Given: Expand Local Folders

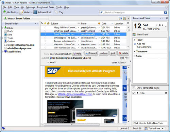Looking at the screenshot, I should pos(3,52).
